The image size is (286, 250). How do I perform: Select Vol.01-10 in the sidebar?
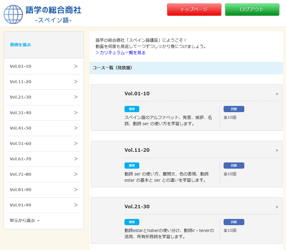click(20, 66)
